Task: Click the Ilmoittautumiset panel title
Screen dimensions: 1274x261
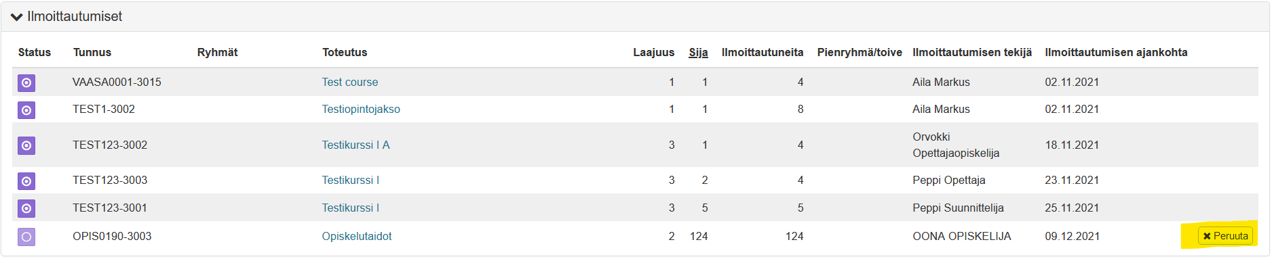Action: (x=75, y=16)
